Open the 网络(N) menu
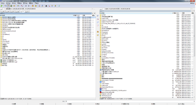The image size is (196, 105). tap(19, 3)
